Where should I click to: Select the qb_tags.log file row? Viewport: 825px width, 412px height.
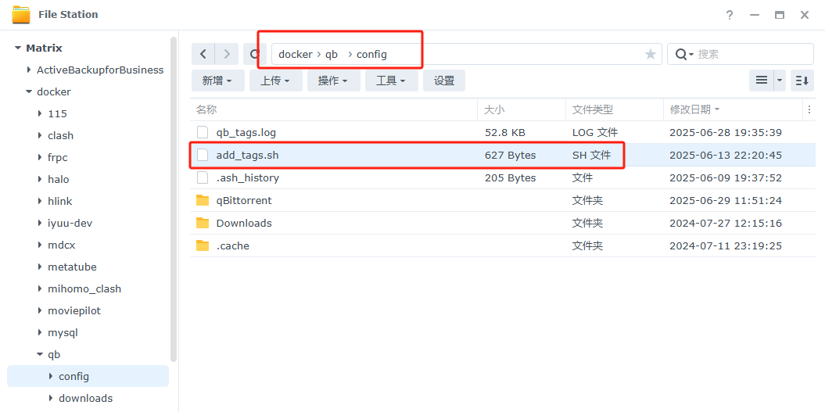click(246, 132)
